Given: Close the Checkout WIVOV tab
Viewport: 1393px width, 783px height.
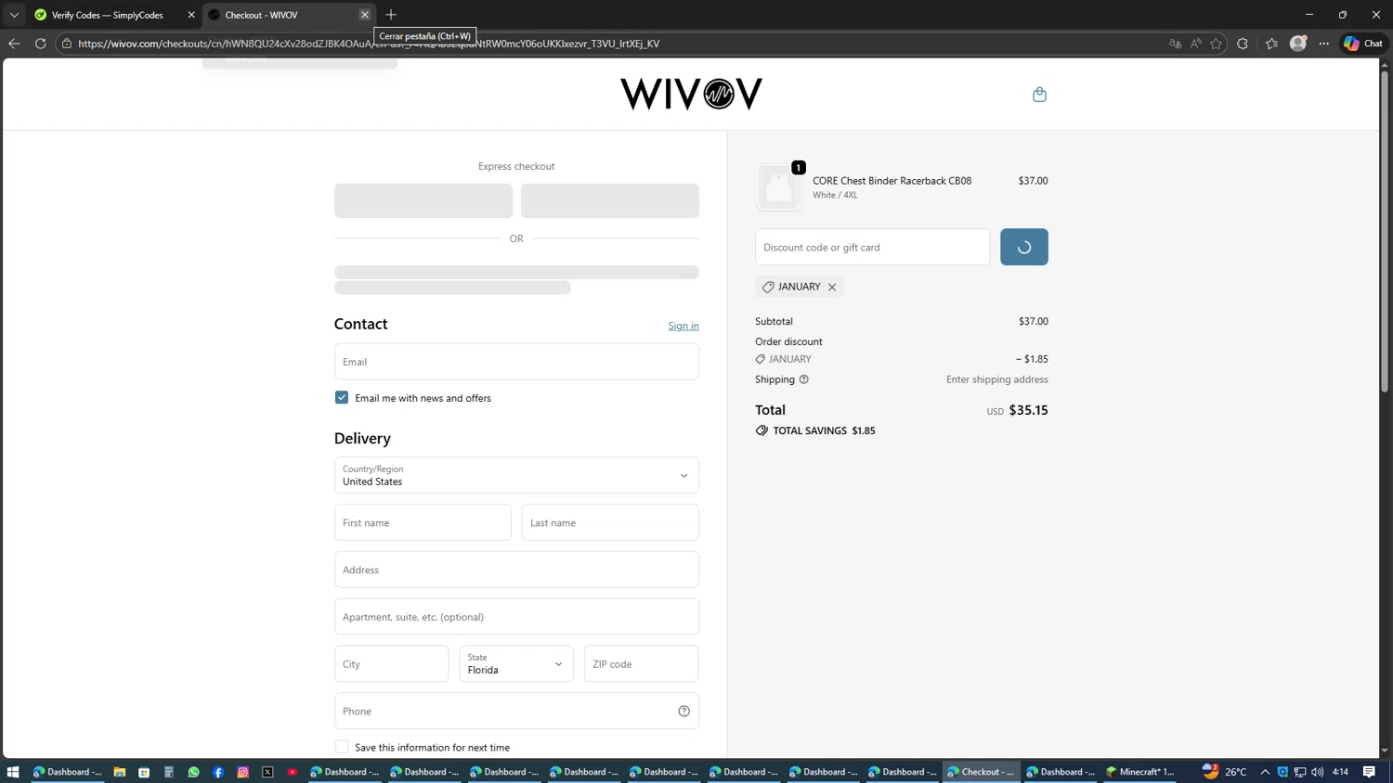Looking at the screenshot, I should (365, 15).
